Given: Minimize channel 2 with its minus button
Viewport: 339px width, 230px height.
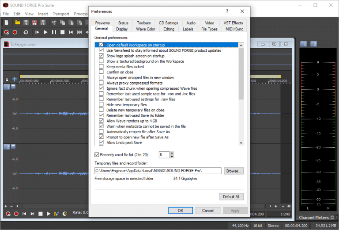Looking at the screenshot, I should (x=13, y=146).
